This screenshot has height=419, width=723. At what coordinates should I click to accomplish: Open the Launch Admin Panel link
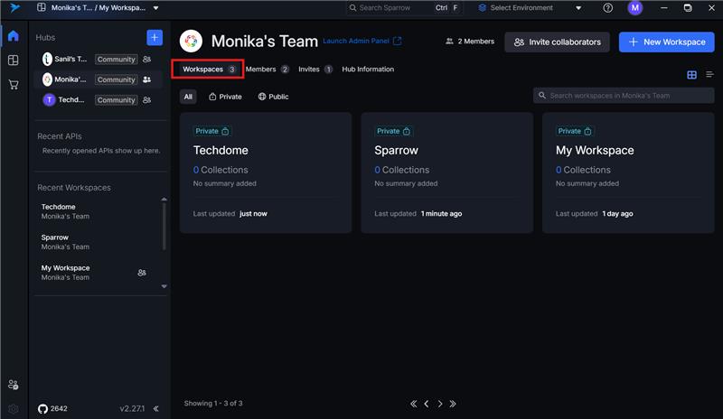pos(356,41)
